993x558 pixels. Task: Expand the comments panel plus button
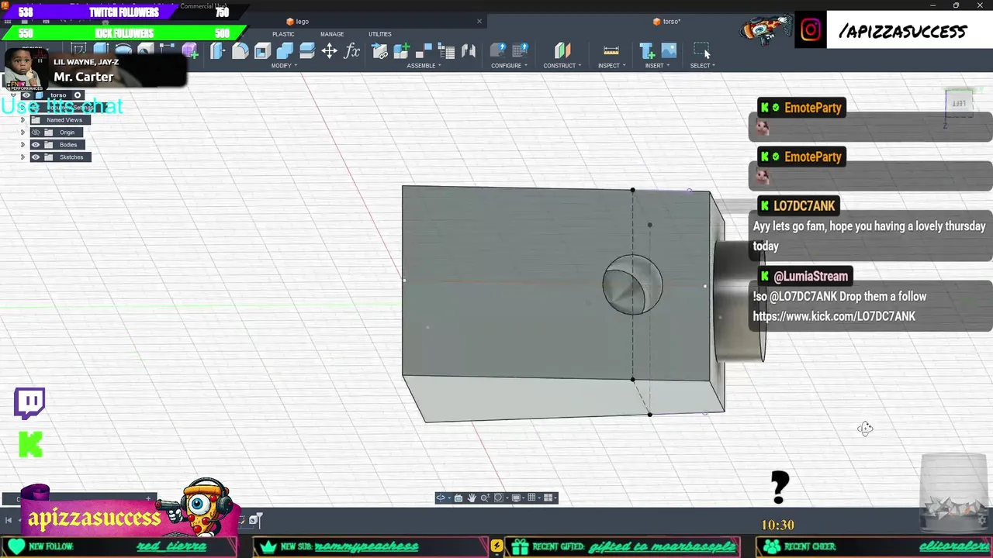click(x=148, y=498)
